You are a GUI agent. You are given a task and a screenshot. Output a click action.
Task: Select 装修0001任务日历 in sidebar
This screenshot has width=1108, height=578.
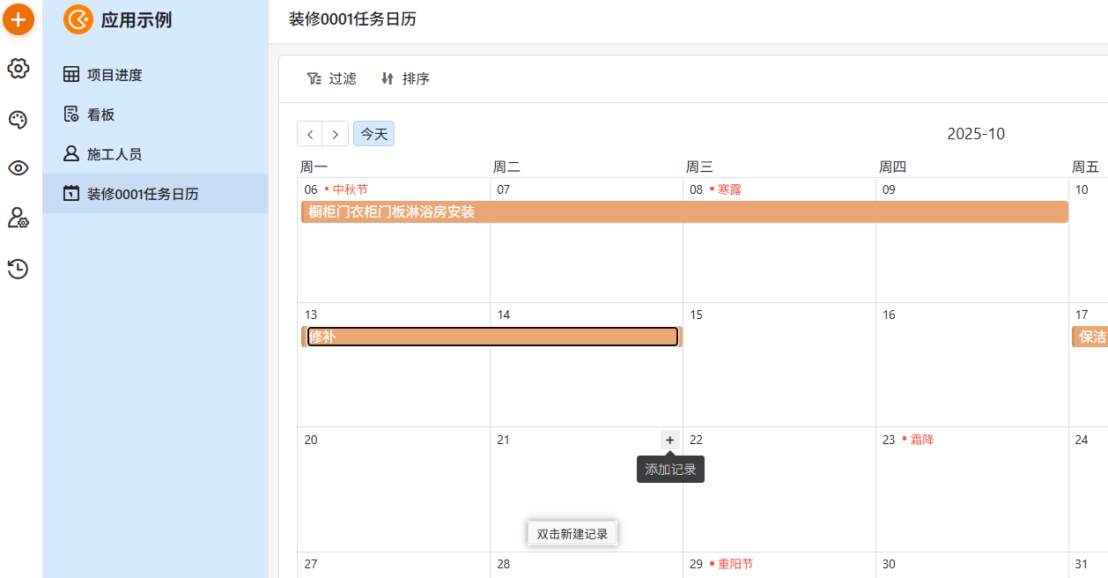point(142,194)
